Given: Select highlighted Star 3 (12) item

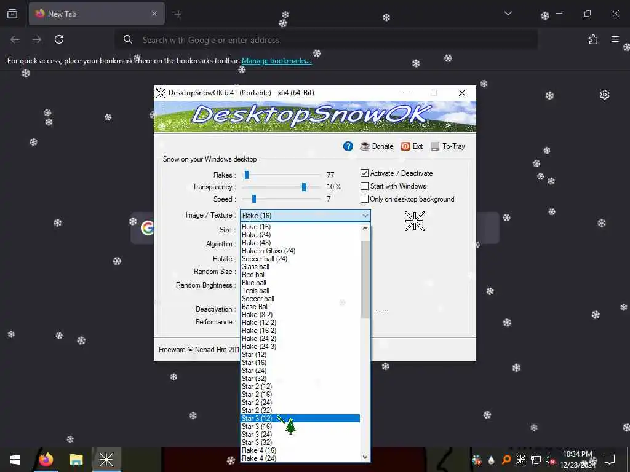Looking at the screenshot, I should 300,418.
